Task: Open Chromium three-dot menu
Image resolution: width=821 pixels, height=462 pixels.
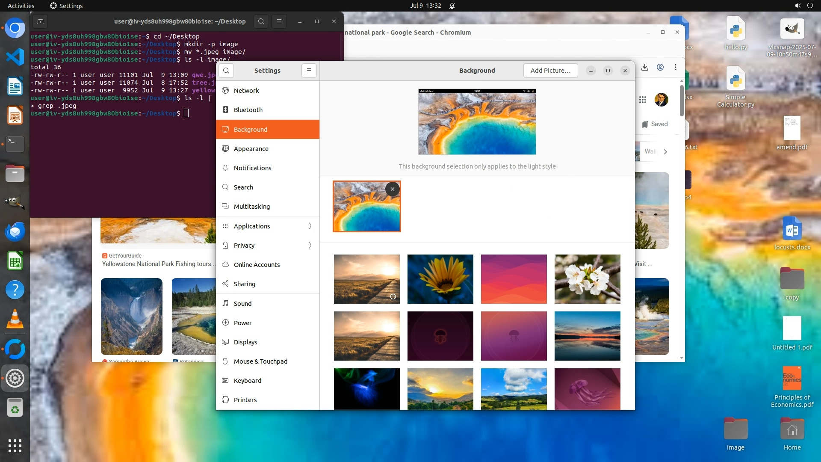Action: [676, 68]
